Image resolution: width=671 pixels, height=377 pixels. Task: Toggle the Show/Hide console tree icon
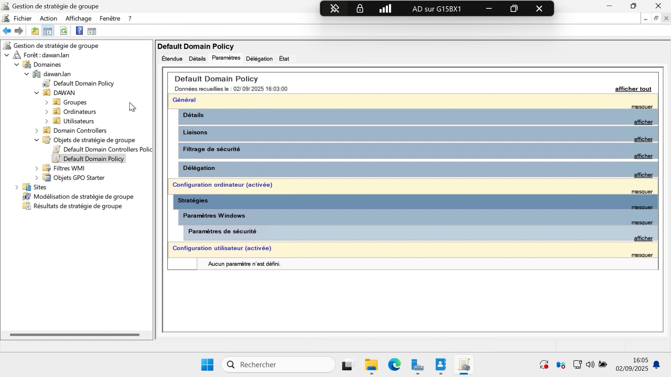48,31
